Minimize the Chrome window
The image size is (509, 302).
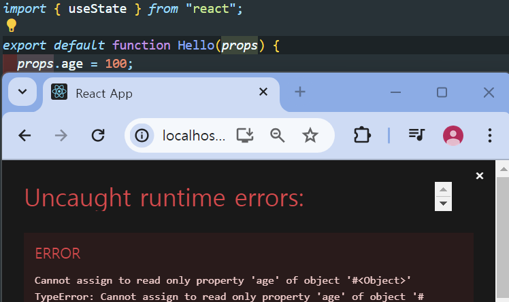pyautogui.click(x=395, y=92)
